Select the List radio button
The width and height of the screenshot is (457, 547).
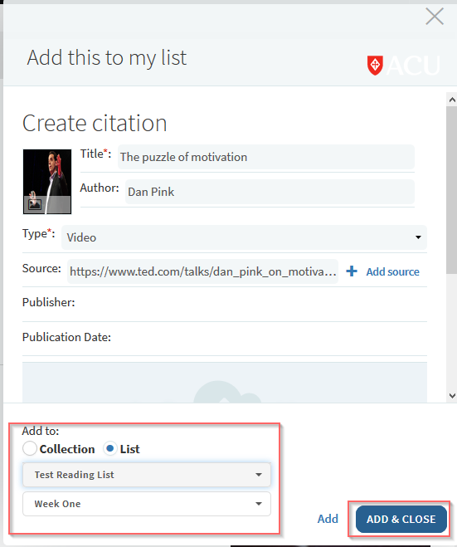[109, 448]
